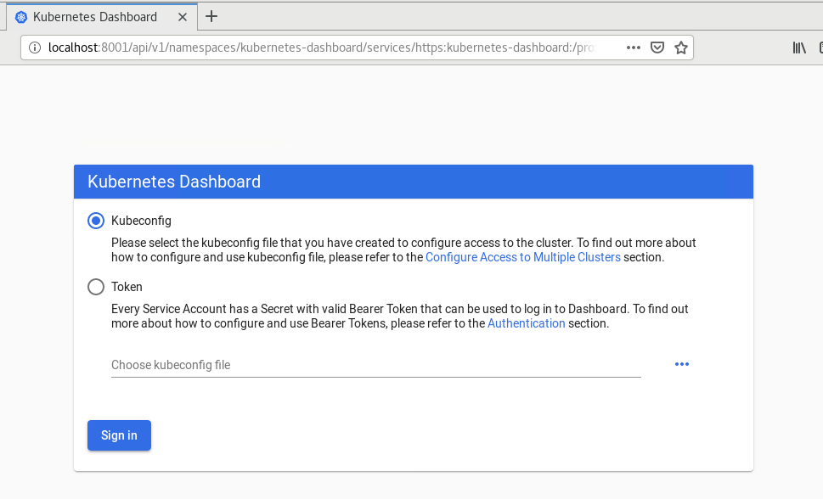Select the Kubeconfig radio button

(95, 221)
